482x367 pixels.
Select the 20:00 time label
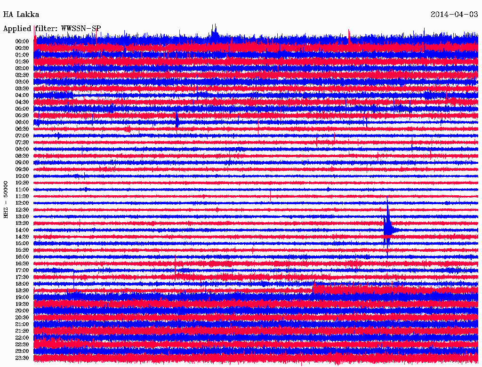coord(22,311)
